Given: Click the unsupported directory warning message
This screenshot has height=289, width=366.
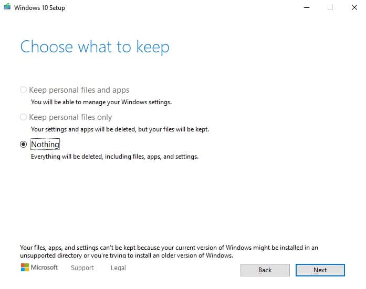Looking at the screenshot, I should [x=169, y=251].
